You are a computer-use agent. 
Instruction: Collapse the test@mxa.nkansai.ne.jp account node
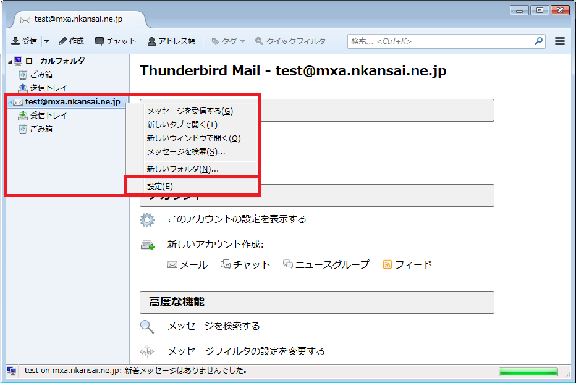(10, 102)
